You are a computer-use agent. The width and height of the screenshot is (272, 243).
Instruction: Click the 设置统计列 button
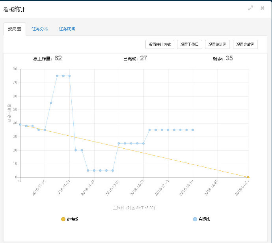(217, 45)
